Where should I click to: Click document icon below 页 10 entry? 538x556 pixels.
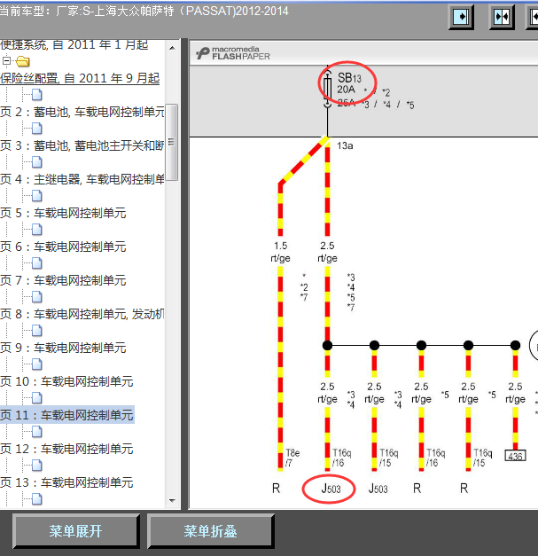pyautogui.click(x=37, y=398)
